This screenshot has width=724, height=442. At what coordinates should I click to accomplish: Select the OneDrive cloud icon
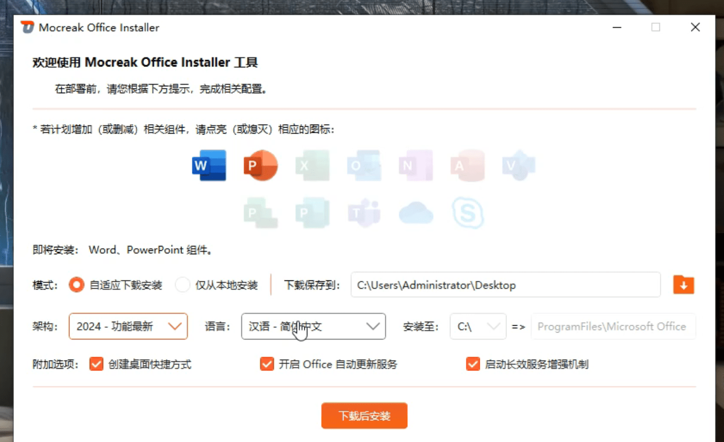416,213
